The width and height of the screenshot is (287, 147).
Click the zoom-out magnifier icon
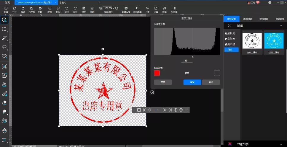tap(117, 8)
